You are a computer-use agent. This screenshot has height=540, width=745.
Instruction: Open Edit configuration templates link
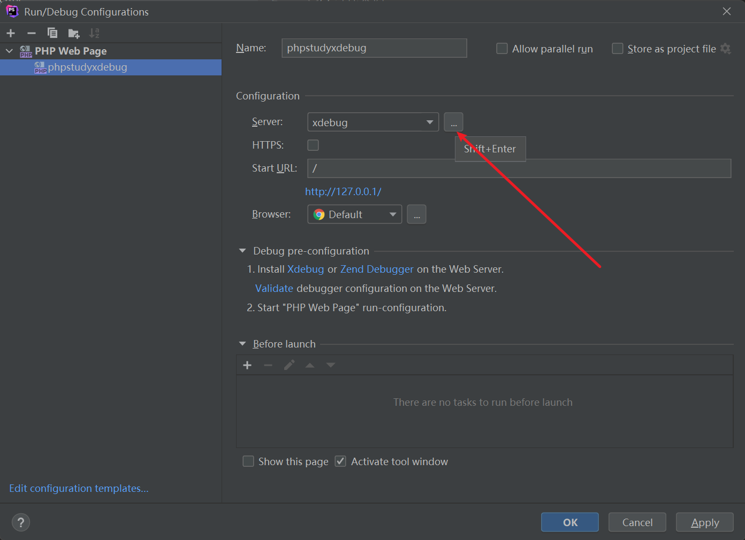79,489
